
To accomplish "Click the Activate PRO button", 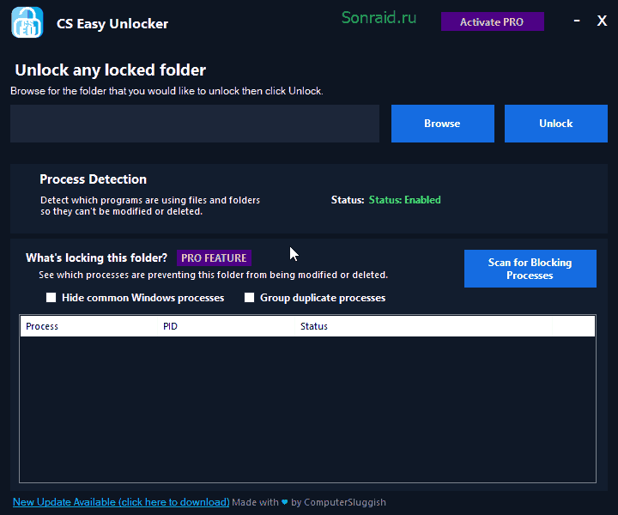I will point(493,21).
